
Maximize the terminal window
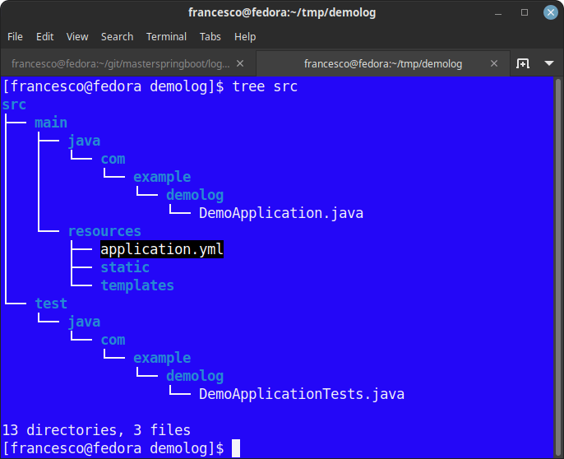point(525,12)
